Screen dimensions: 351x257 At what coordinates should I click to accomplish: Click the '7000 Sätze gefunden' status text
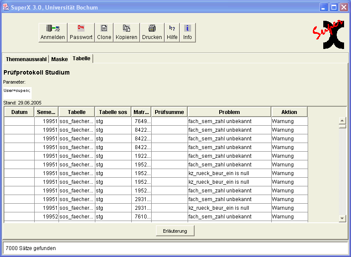[x=31, y=248]
